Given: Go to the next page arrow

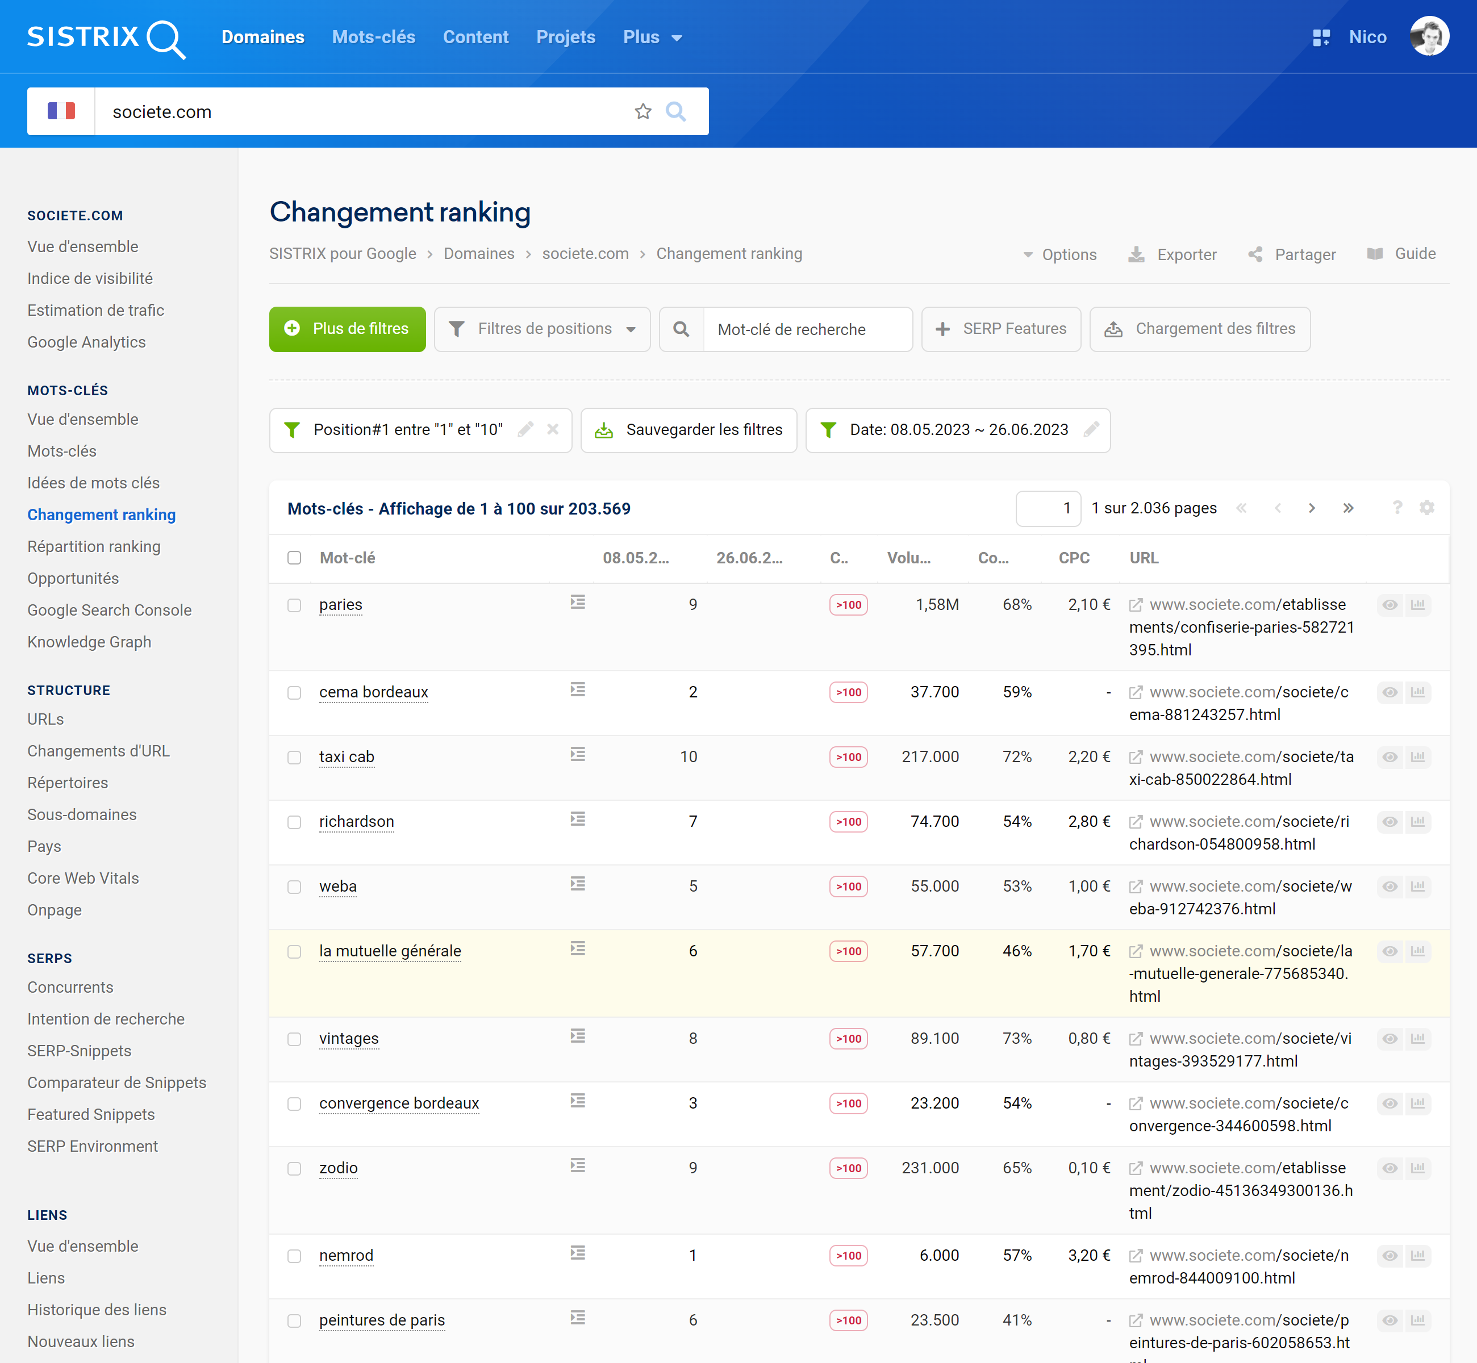Looking at the screenshot, I should point(1312,508).
